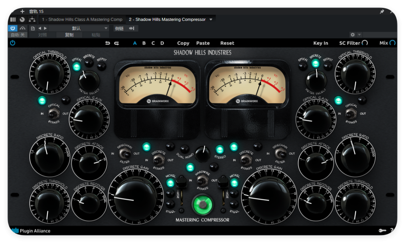Click the 复制 copy button
Screen dimensions: 405x243
click(x=69, y=35)
